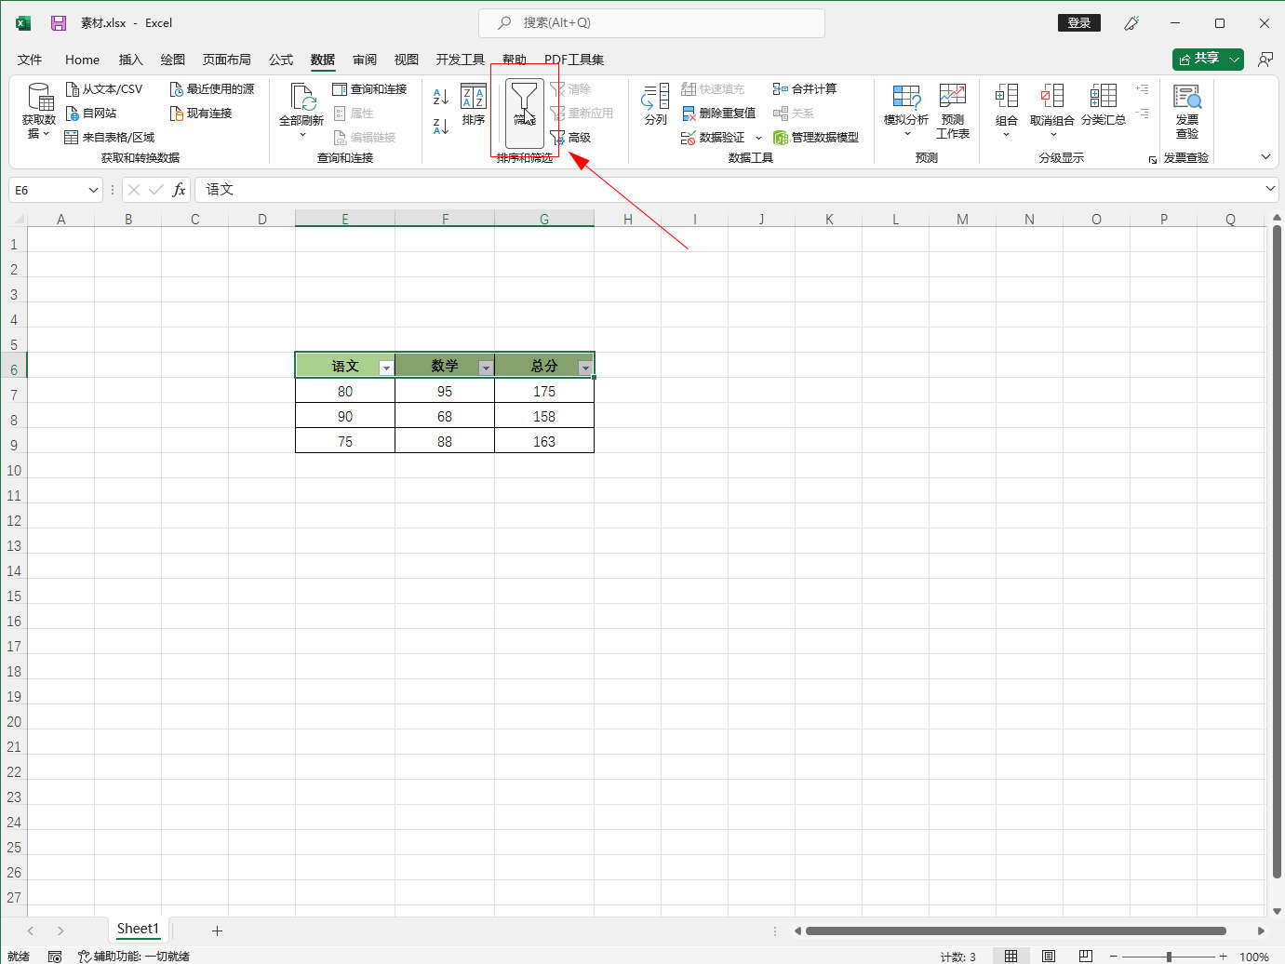Open 发票查验 invoice check tool
The width and height of the screenshot is (1285, 964).
click(x=1186, y=110)
